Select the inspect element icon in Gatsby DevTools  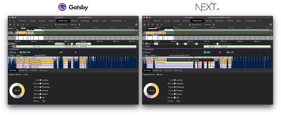tap(10, 21)
